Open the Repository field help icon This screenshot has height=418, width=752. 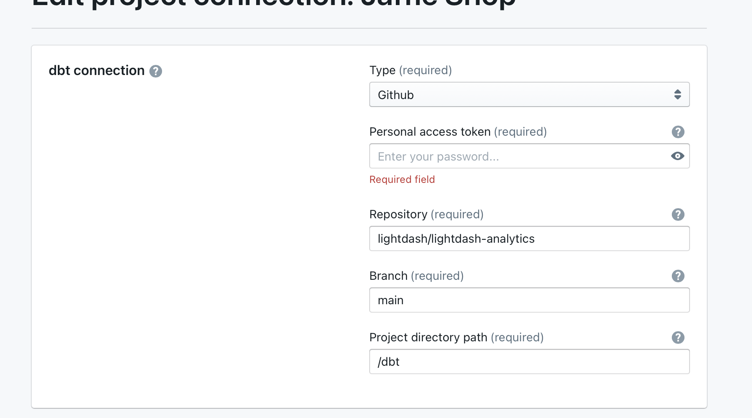678,214
